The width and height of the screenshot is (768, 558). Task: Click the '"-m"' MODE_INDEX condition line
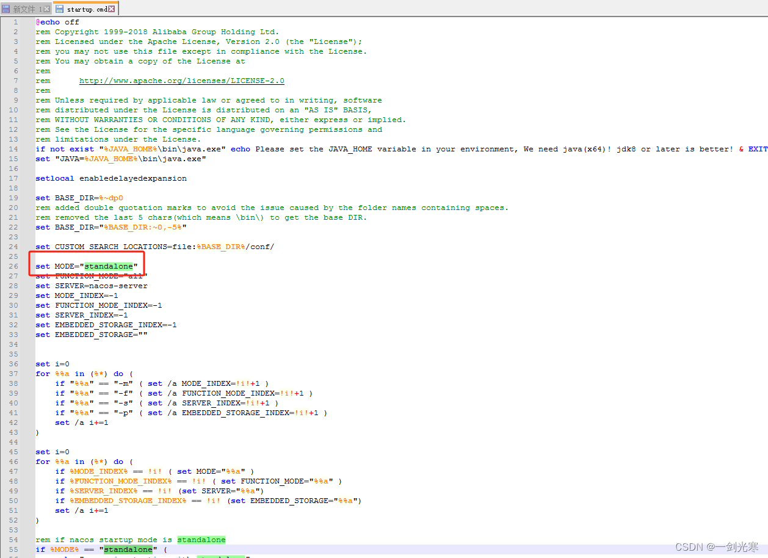[162, 383]
